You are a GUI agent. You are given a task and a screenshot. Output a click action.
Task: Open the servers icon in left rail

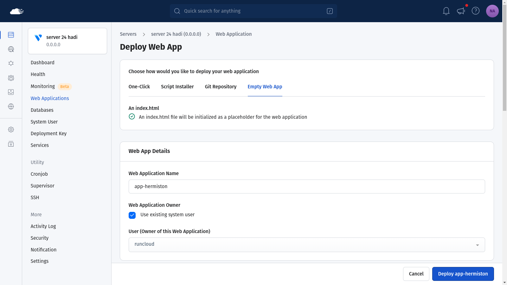pos(11,35)
